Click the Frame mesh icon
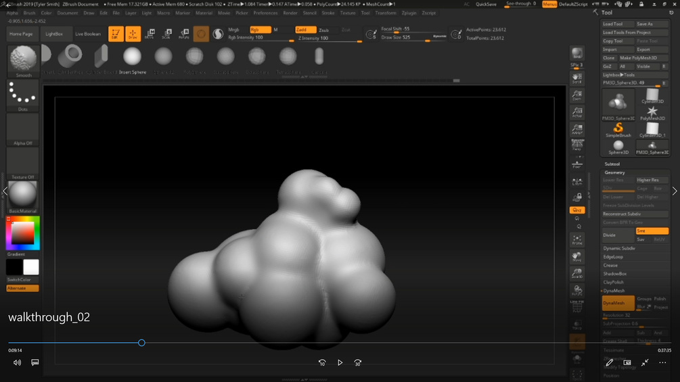Image resolution: width=680 pixels, height=382 pixels. pos(576,240)
